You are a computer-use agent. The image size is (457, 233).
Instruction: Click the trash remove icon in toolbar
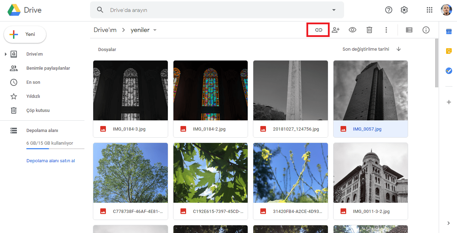point(369,30)
